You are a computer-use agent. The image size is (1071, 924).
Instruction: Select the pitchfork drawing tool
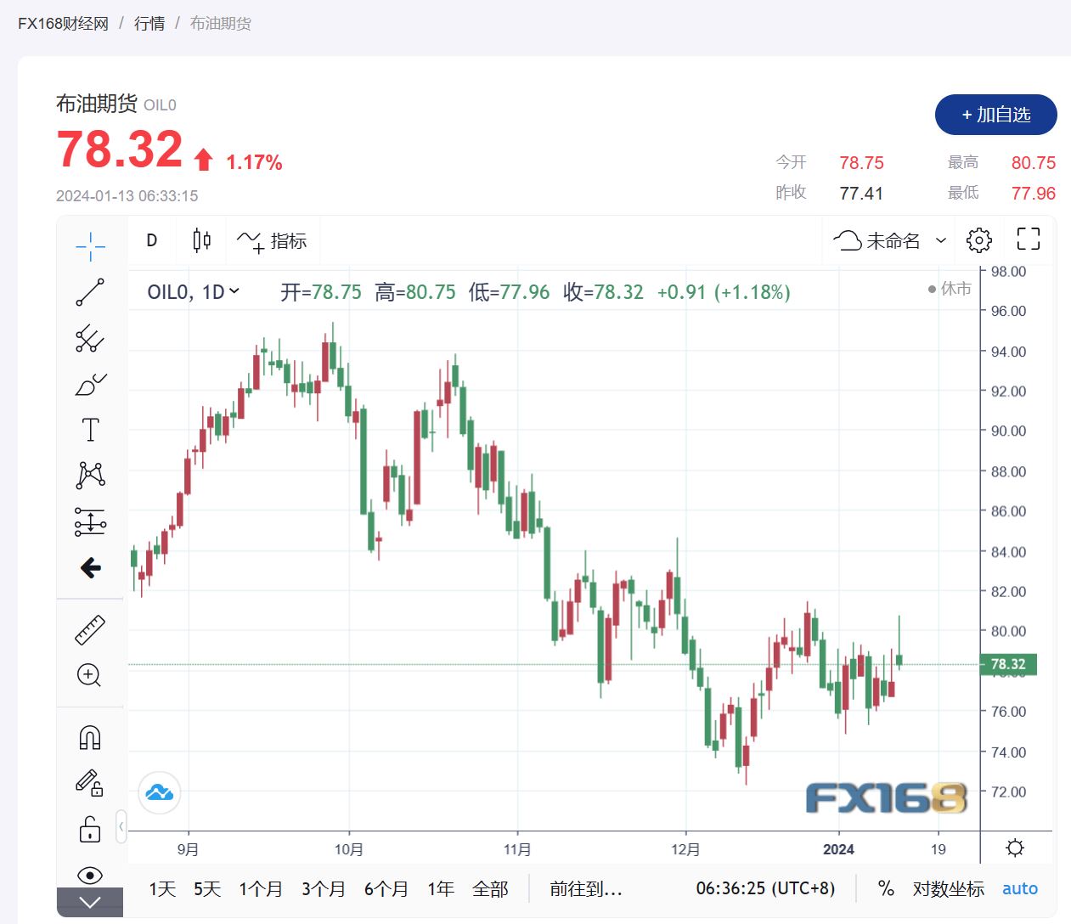(x=90, y=339)
